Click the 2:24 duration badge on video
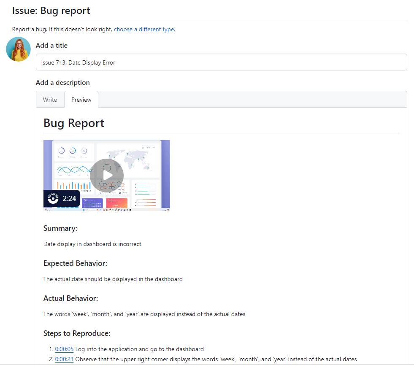The width and height of the screenshot is (414, 365). click(x=62, y=198)
